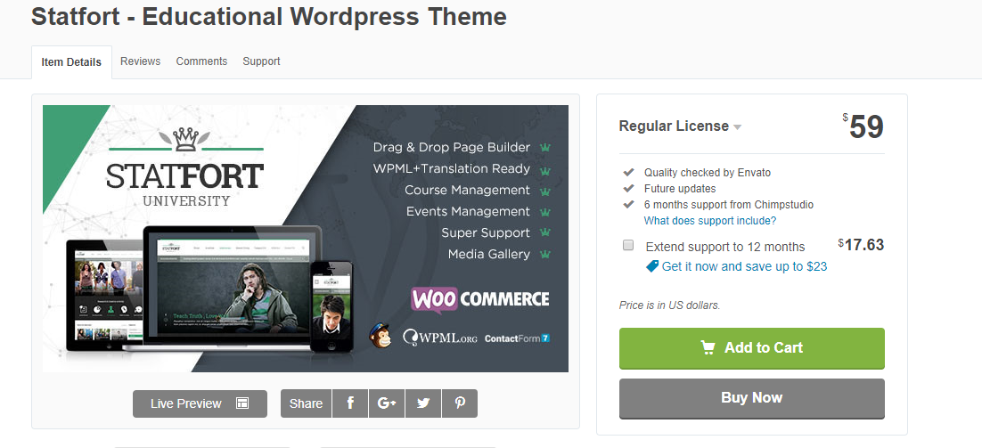
Task: Click the checkmark beside 6 months support
Action: coord(628,205)
